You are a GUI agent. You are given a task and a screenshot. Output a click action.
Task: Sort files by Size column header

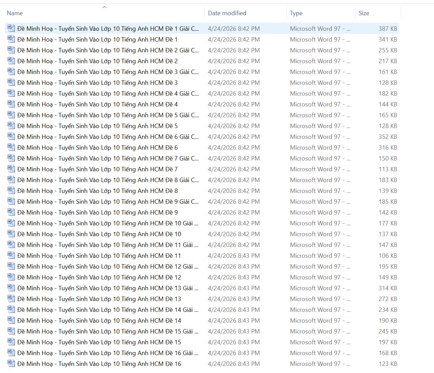[364, 13]
